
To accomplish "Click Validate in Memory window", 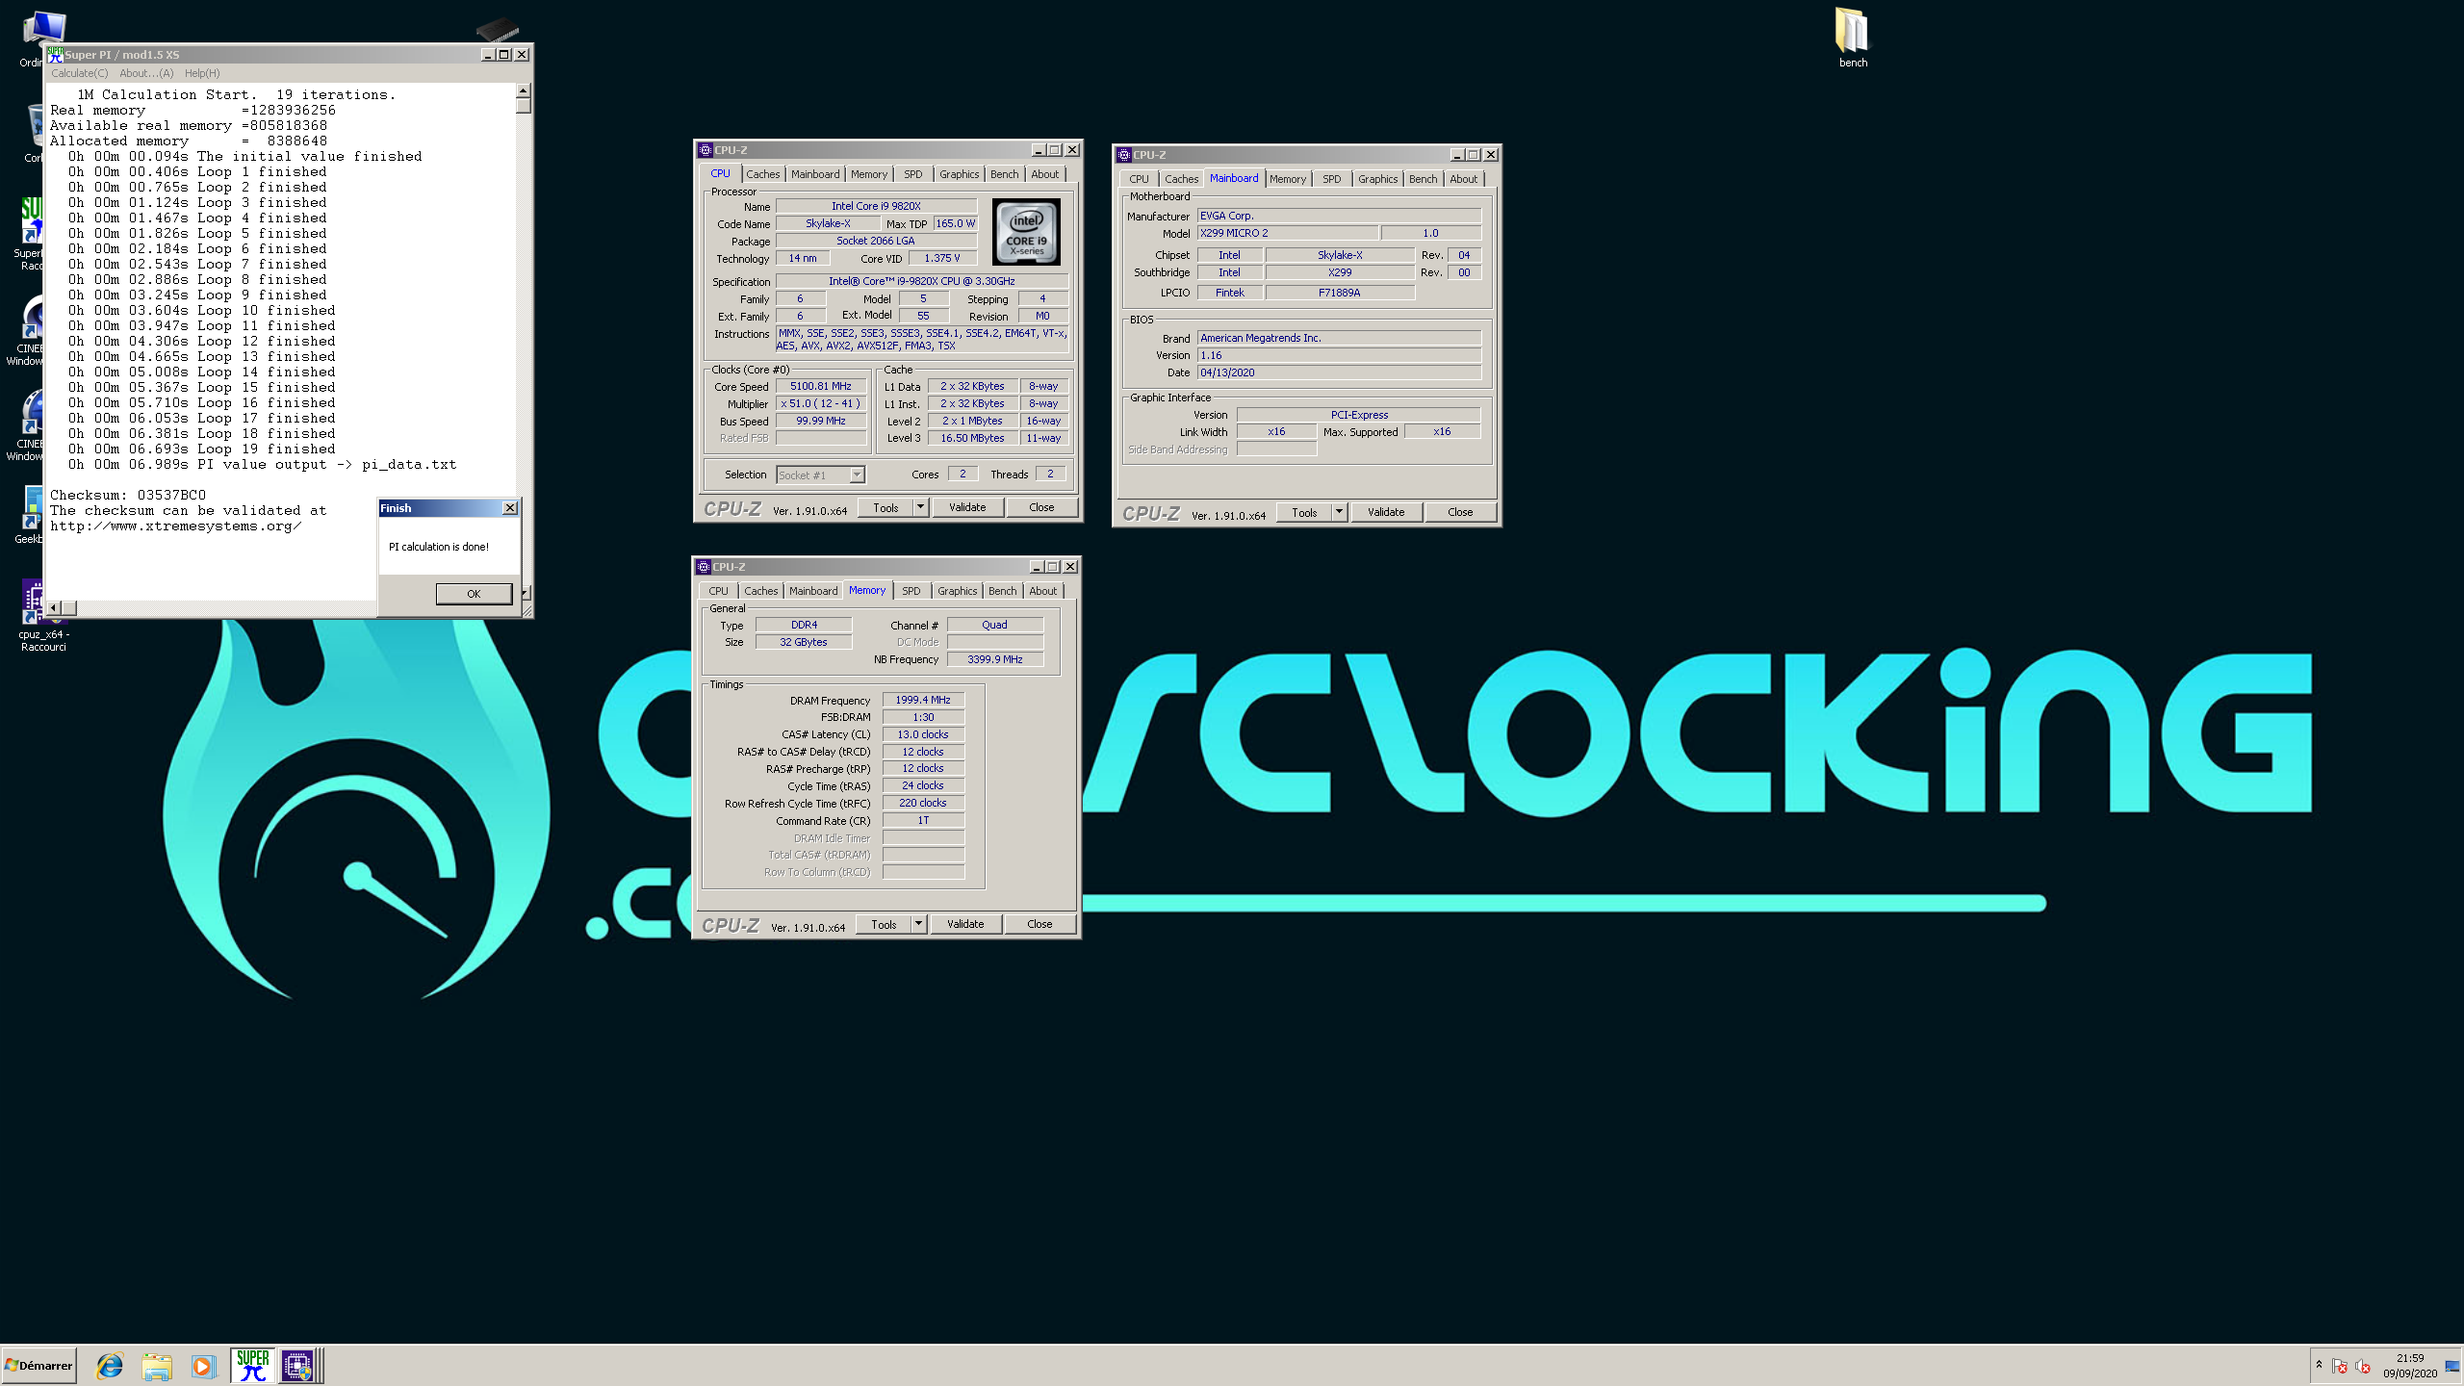I will tap(965, 924).
